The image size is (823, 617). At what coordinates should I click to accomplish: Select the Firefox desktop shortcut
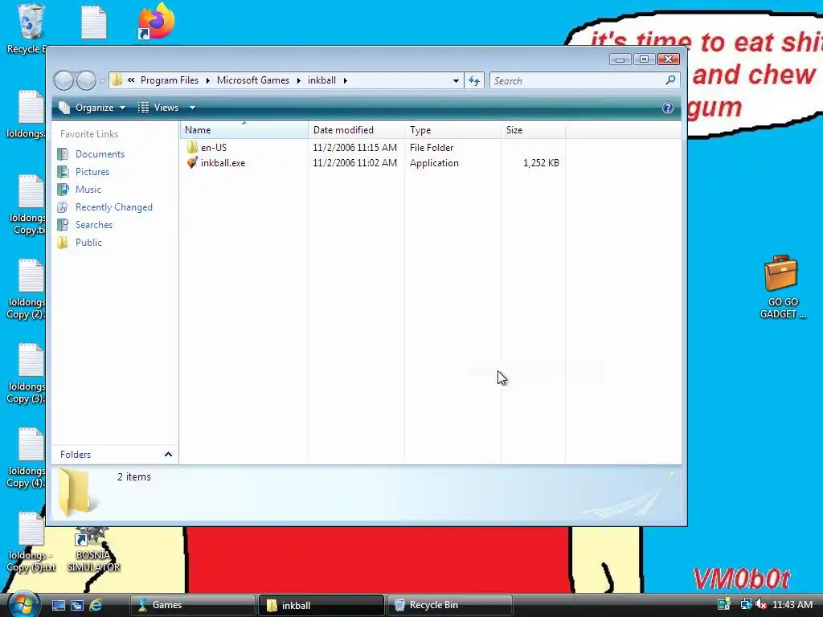157,21
